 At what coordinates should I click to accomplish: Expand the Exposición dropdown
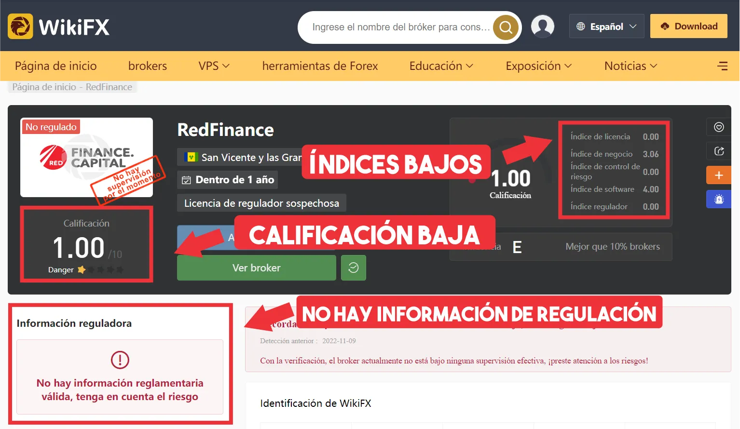click(x=538, y=66)
